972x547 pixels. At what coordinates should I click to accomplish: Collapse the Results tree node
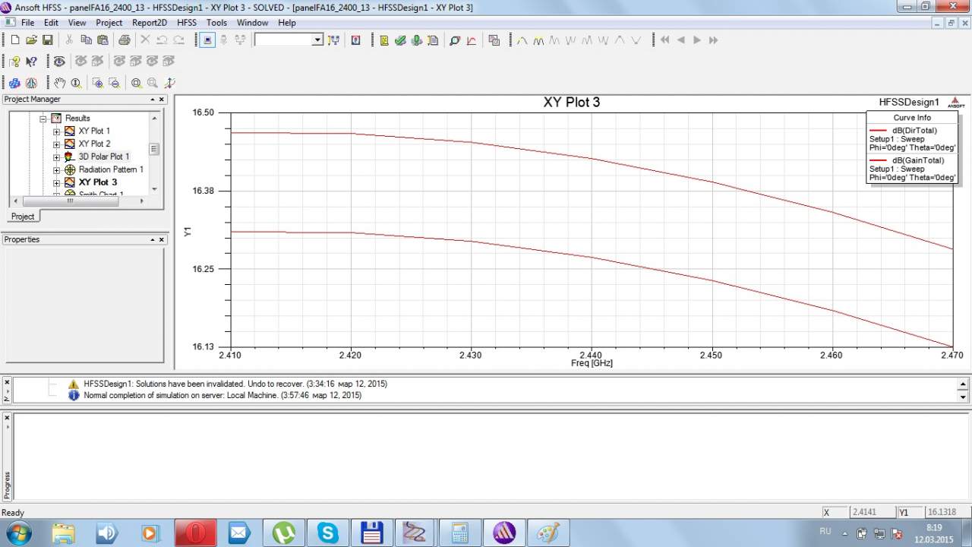(x=43, y=119)
